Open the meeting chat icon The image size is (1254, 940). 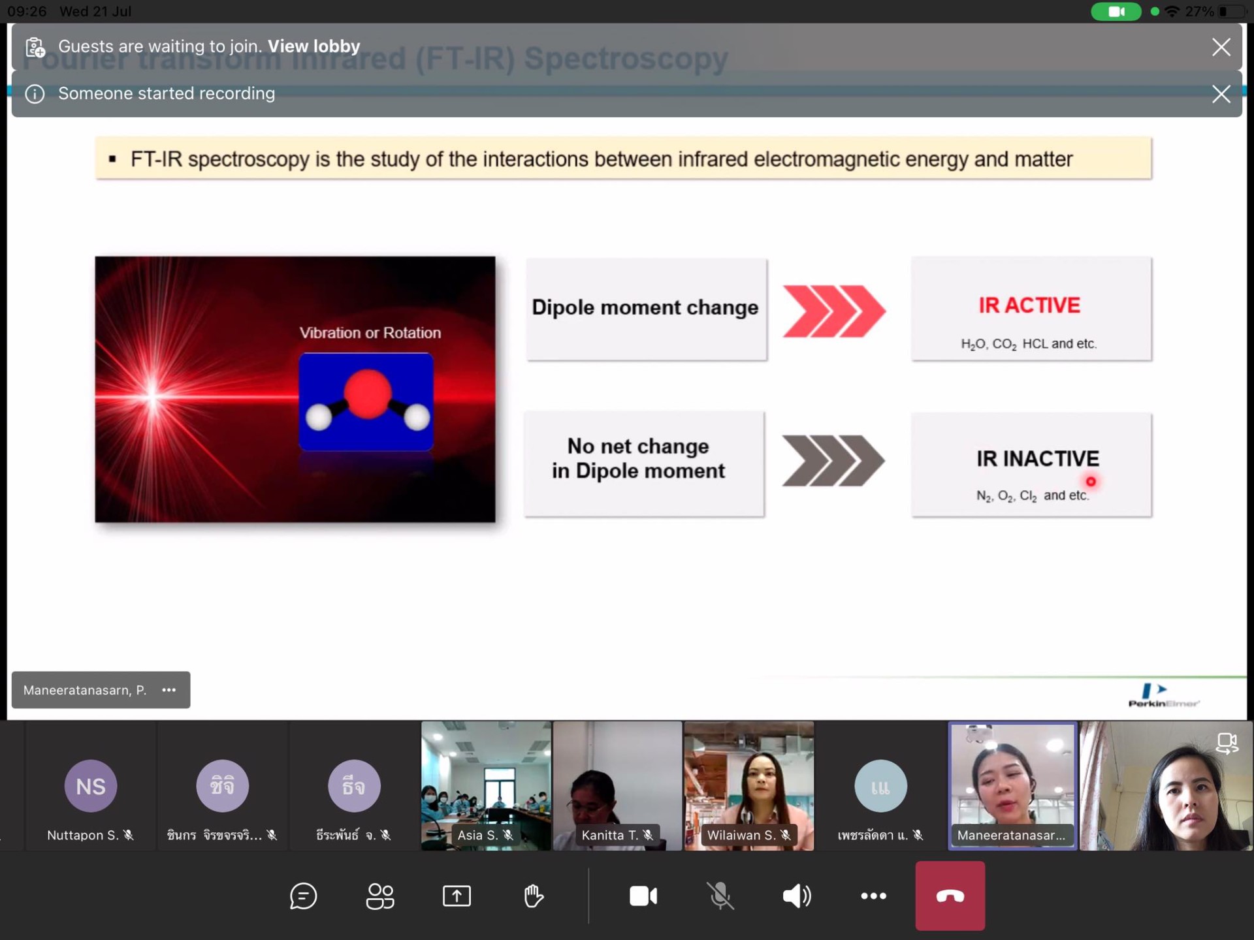[303, 896]
